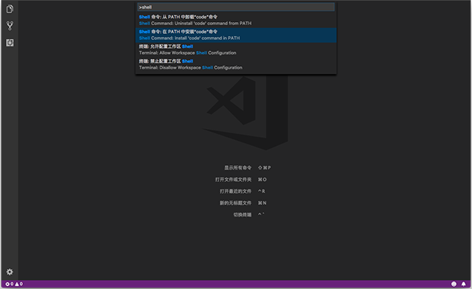Click the VS Code watermark logo
This screenshot has height=289, width=472.
pyautogui.click(x=246, y=113)
